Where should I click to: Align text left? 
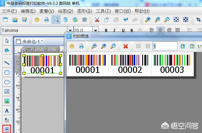pyautogui.click(x=152, y=30)
